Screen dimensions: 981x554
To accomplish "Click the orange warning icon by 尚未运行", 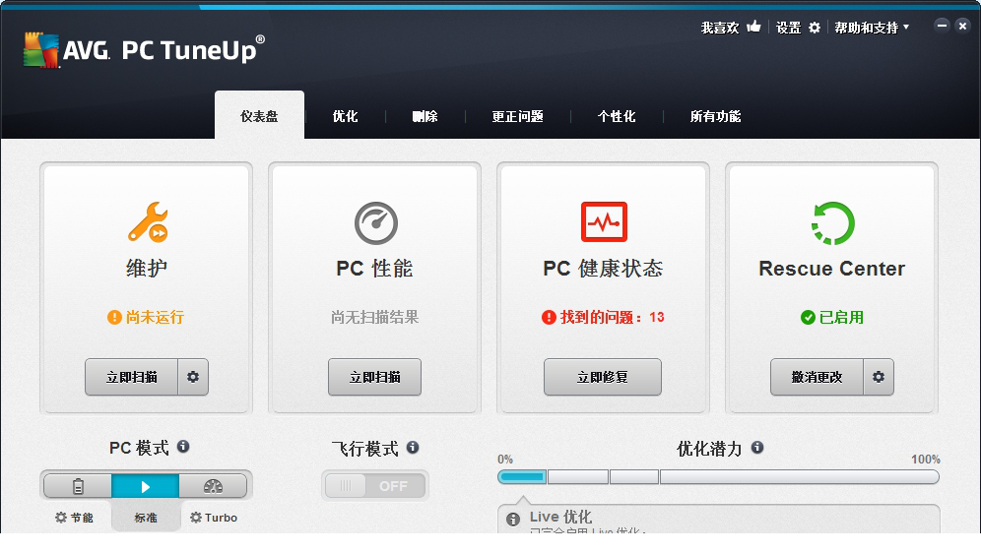I will (x=114, y=317).
